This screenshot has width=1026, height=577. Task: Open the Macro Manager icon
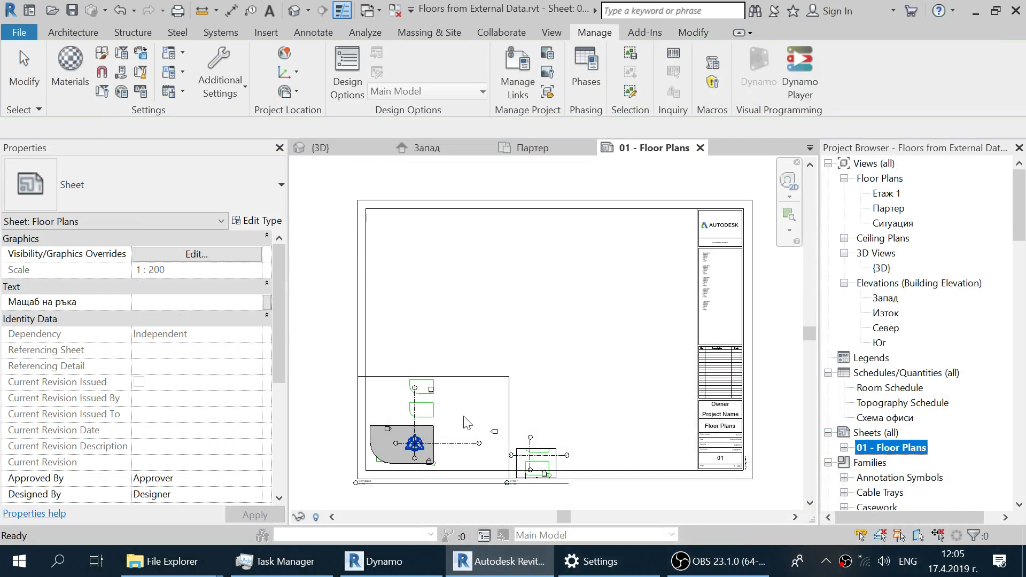712,63
